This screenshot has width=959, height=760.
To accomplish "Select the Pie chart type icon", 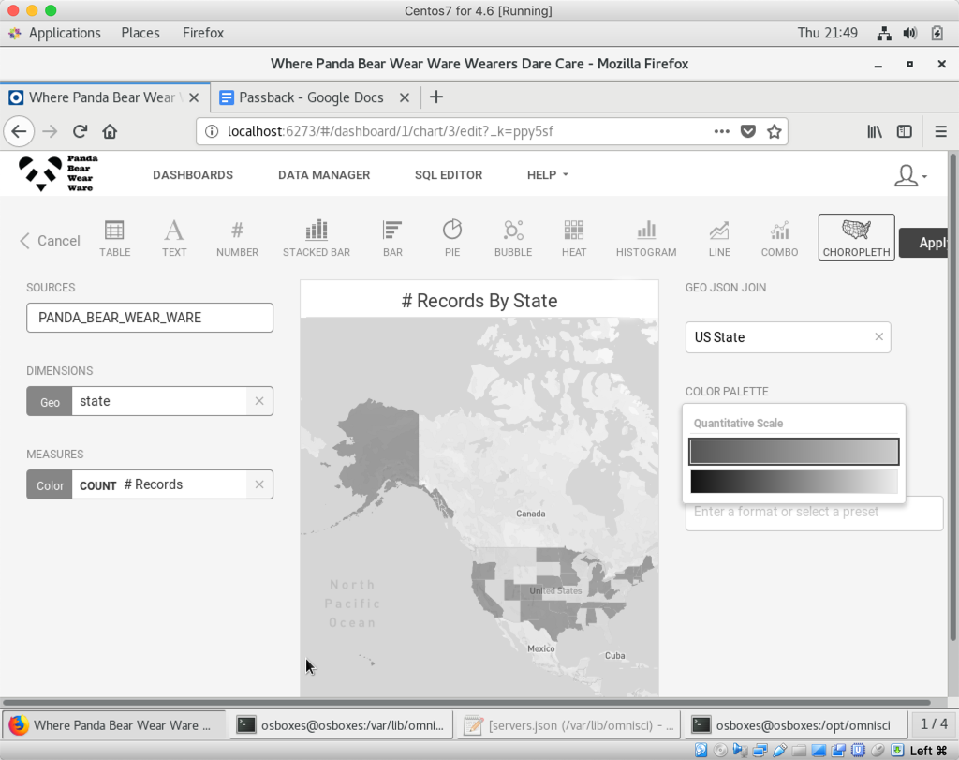I will point(451,238).
